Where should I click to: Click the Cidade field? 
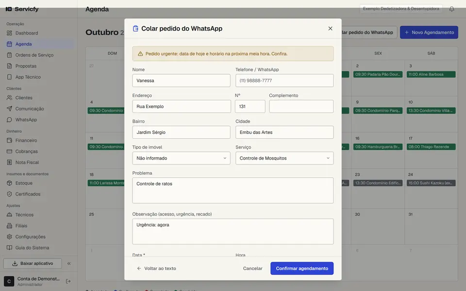(284, 132)
